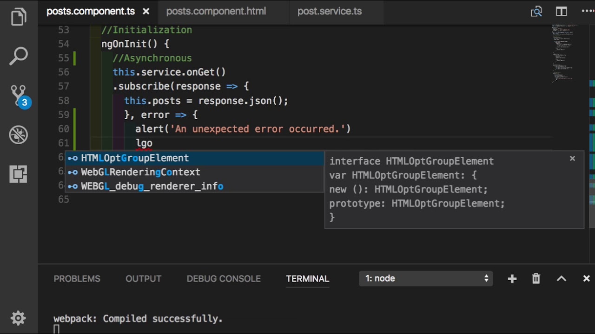The height and width of the screenshot is (334, 595).
Task: Pick HTMLOptGroupElement suggestion
Action: click(x=194, y=158)
